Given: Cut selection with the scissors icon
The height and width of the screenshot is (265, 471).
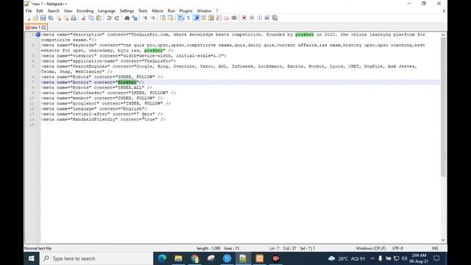Looking at the screenshot, I should [x=83, y=18].
